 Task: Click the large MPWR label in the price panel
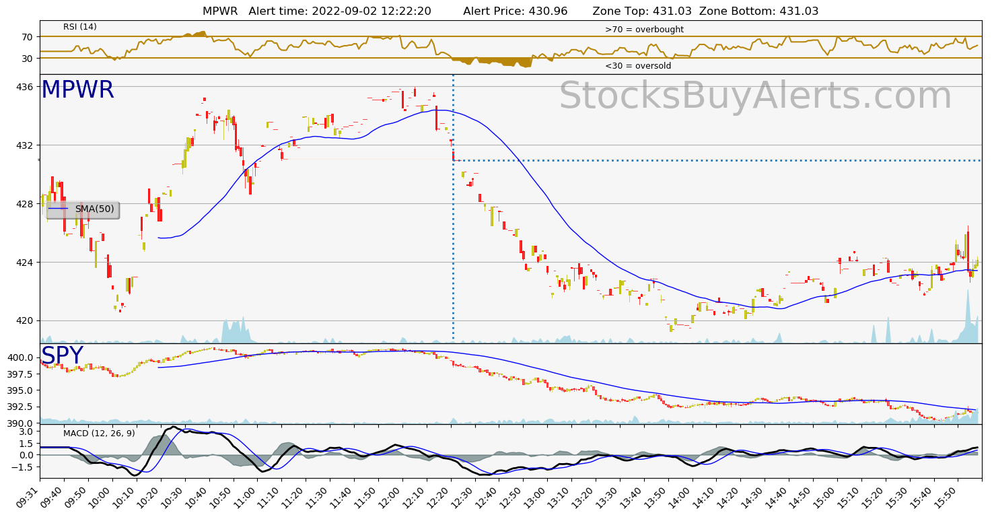[x=77, y=90]
